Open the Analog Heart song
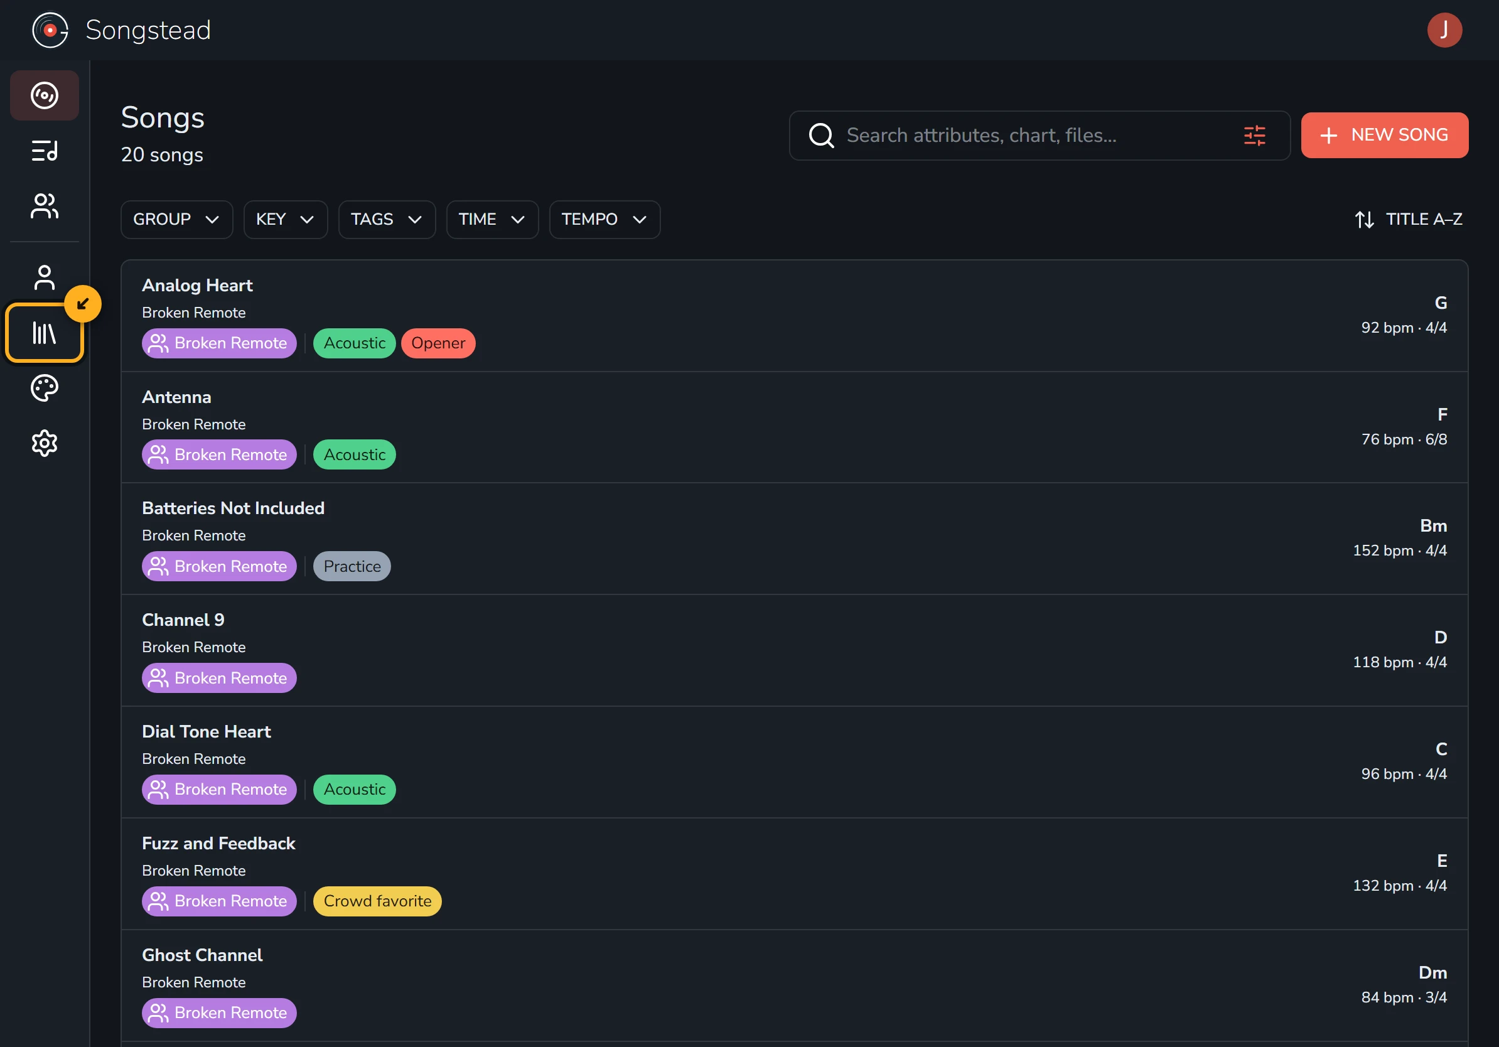 [794, 316]
